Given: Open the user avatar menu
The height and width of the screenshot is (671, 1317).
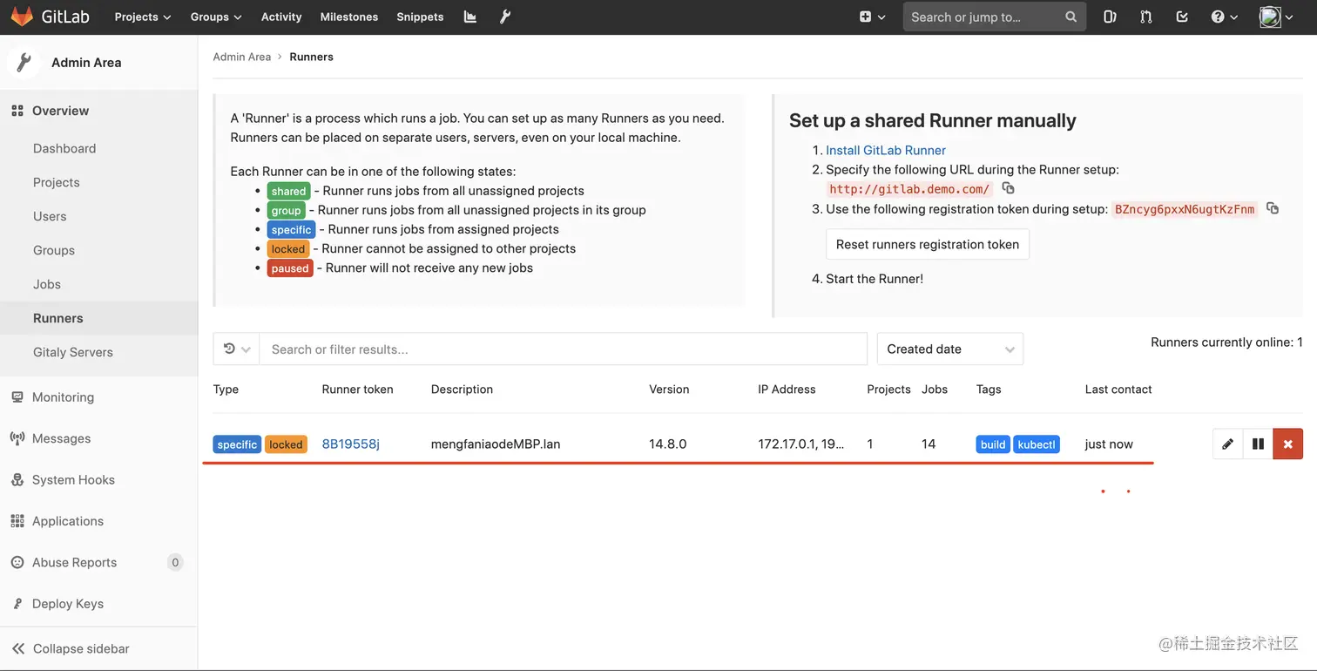Looking at the screenshot, I should [1276, 17].
